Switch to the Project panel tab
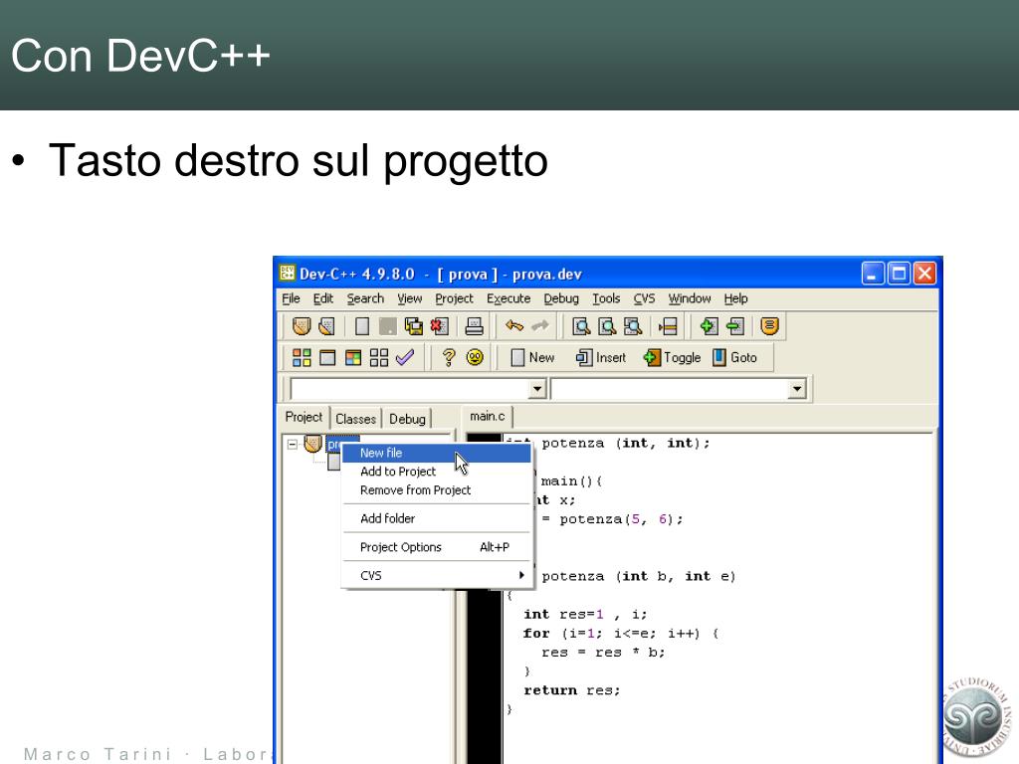Viewport: 1019px width, 764px height. pyautogui.click(x=304, y=417)
